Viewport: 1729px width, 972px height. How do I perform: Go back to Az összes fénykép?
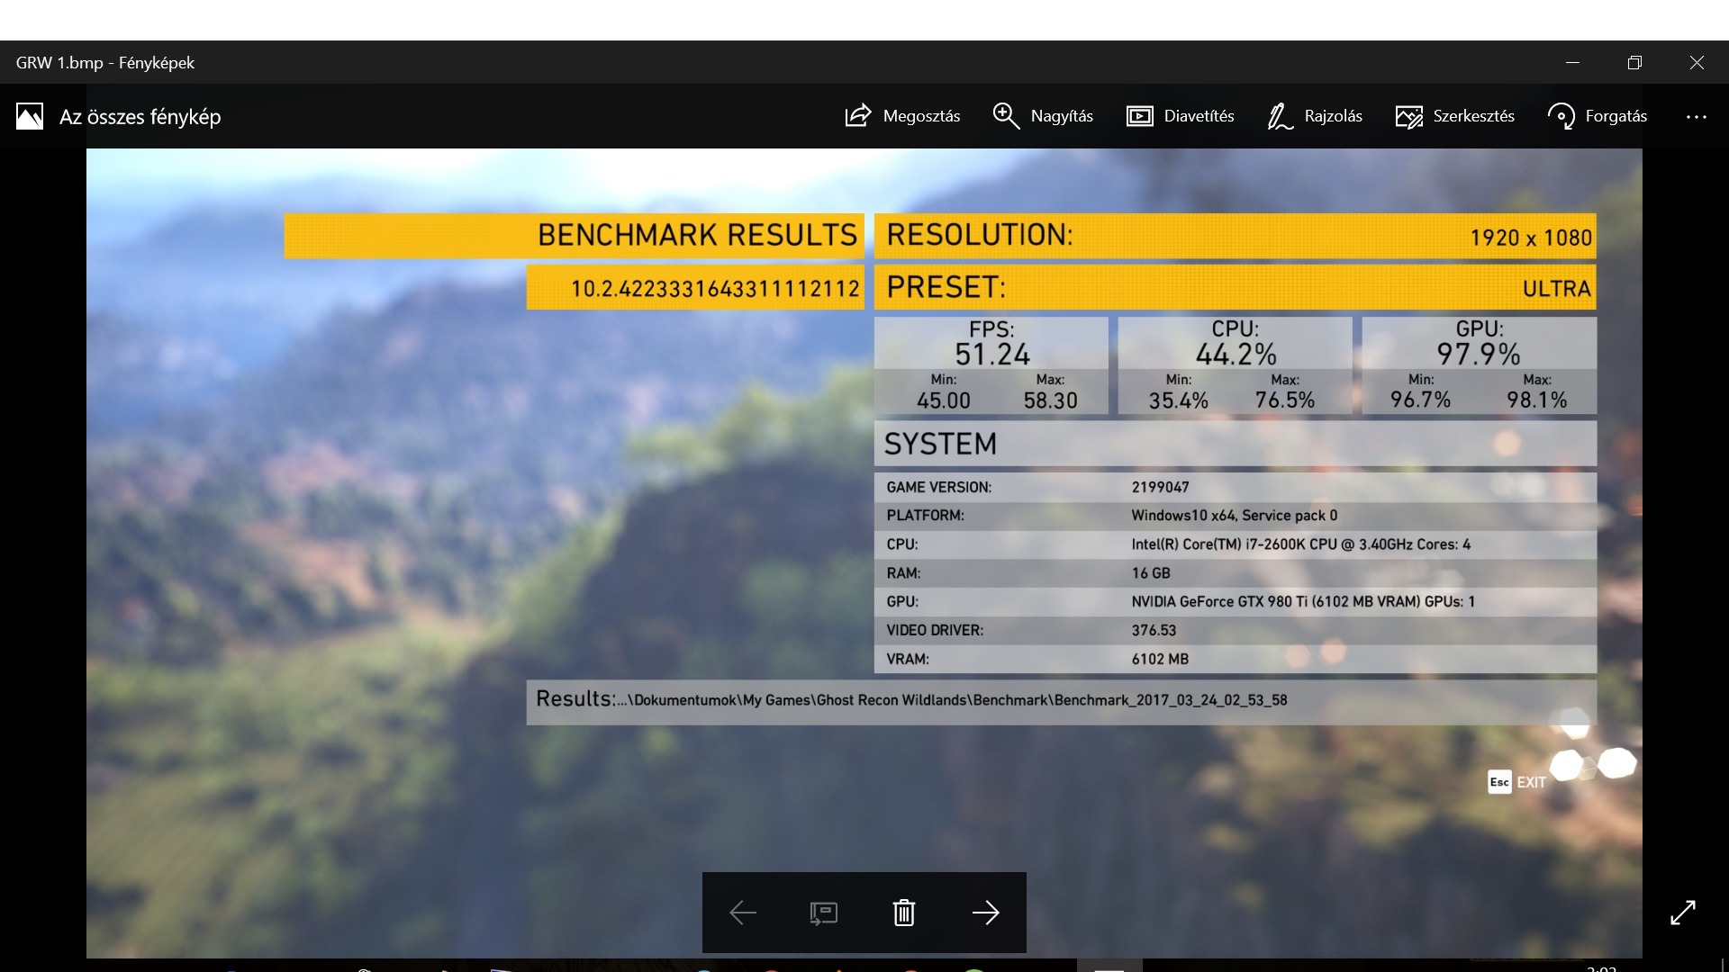(140, 117)
